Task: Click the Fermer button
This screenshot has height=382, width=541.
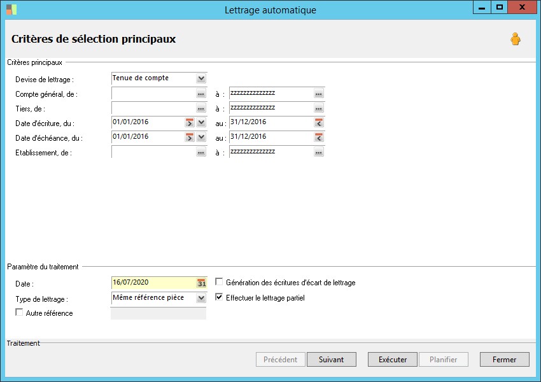Action: (504, 360)
